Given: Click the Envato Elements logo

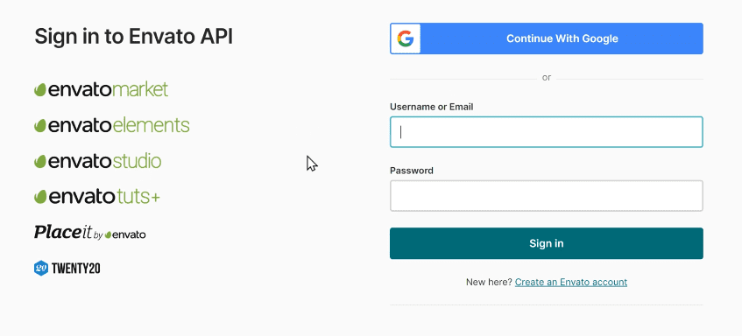Looking at the screenshot, I should coord(111,125).
